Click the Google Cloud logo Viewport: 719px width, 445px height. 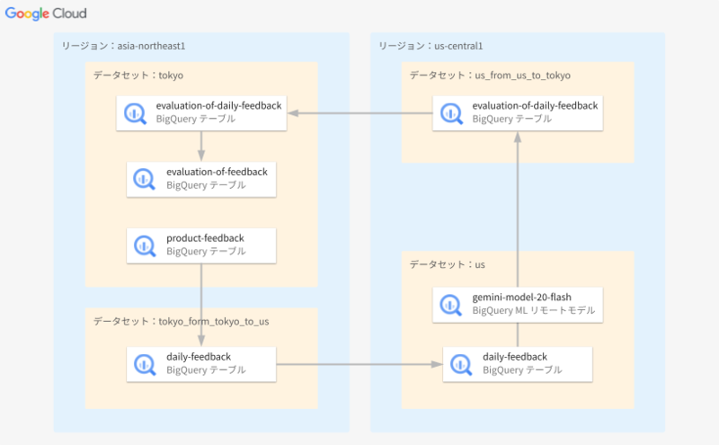tap(46, 13)
